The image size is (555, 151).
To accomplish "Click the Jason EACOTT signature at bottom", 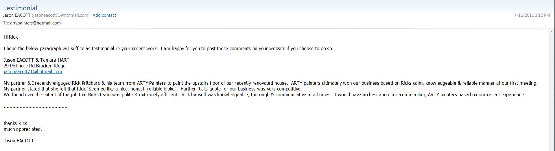I will click(19, 141).
